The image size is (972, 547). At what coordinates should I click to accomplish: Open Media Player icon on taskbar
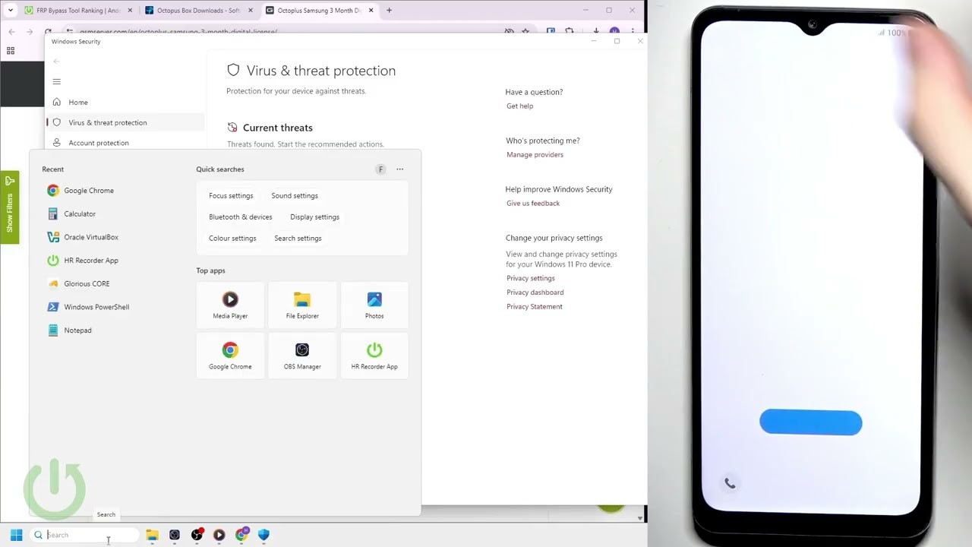[x=219, y=535]
